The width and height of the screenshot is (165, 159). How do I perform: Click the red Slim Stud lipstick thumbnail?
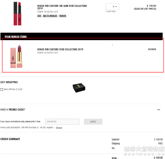(18, 14)
